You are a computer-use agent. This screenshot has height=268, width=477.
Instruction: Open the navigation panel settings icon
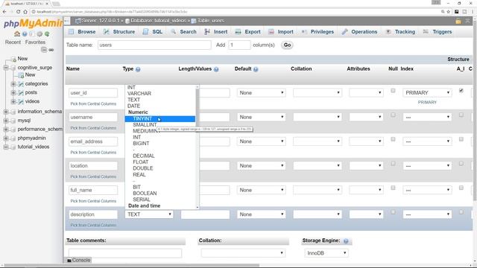(40, 33)
